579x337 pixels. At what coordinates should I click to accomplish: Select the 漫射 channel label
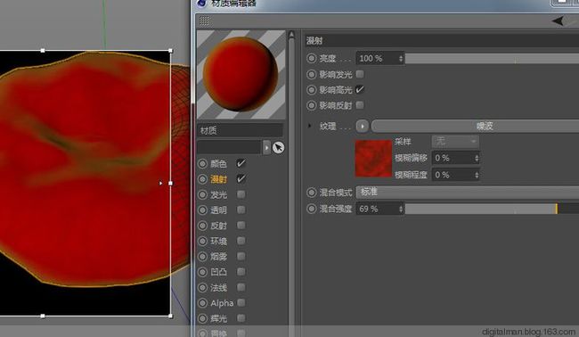218,179
